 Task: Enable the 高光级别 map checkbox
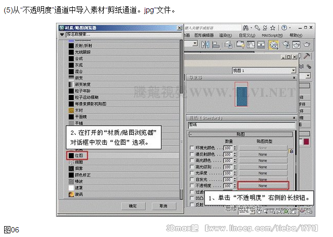pyautogui.click(x=192, y=166)
